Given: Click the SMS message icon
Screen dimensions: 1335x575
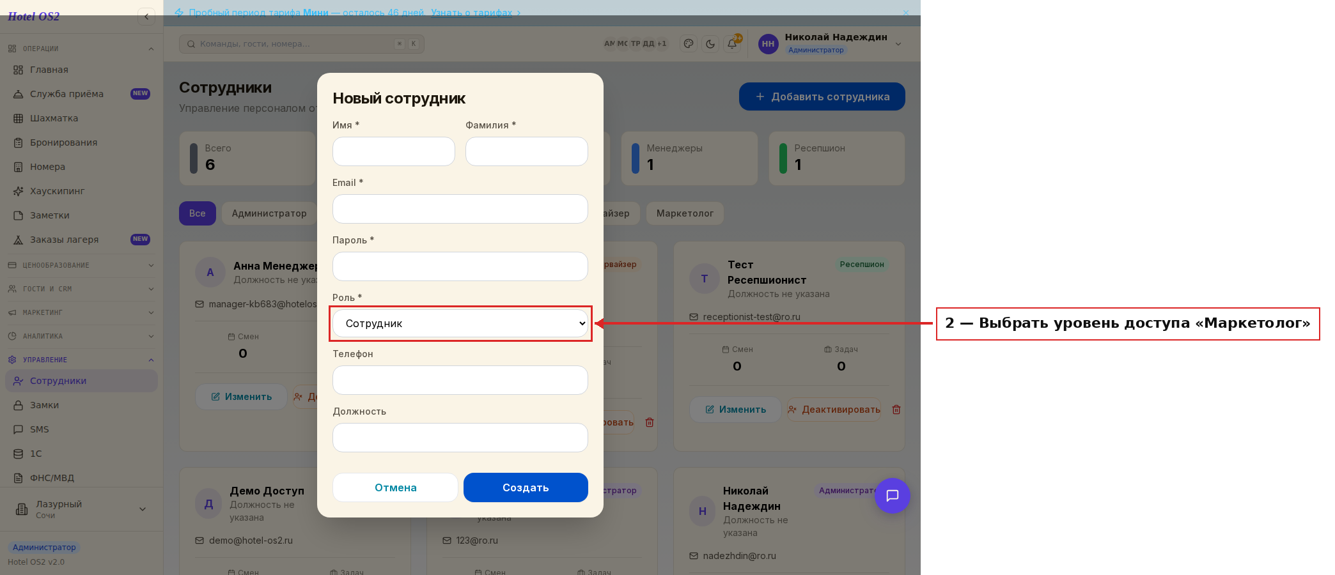Looking at the screenshot, I should [19, 429].
